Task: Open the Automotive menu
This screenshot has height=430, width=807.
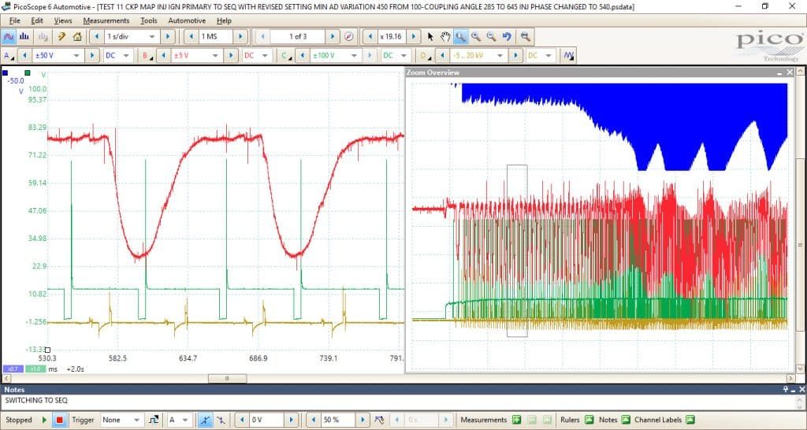Action: (187, 20)
